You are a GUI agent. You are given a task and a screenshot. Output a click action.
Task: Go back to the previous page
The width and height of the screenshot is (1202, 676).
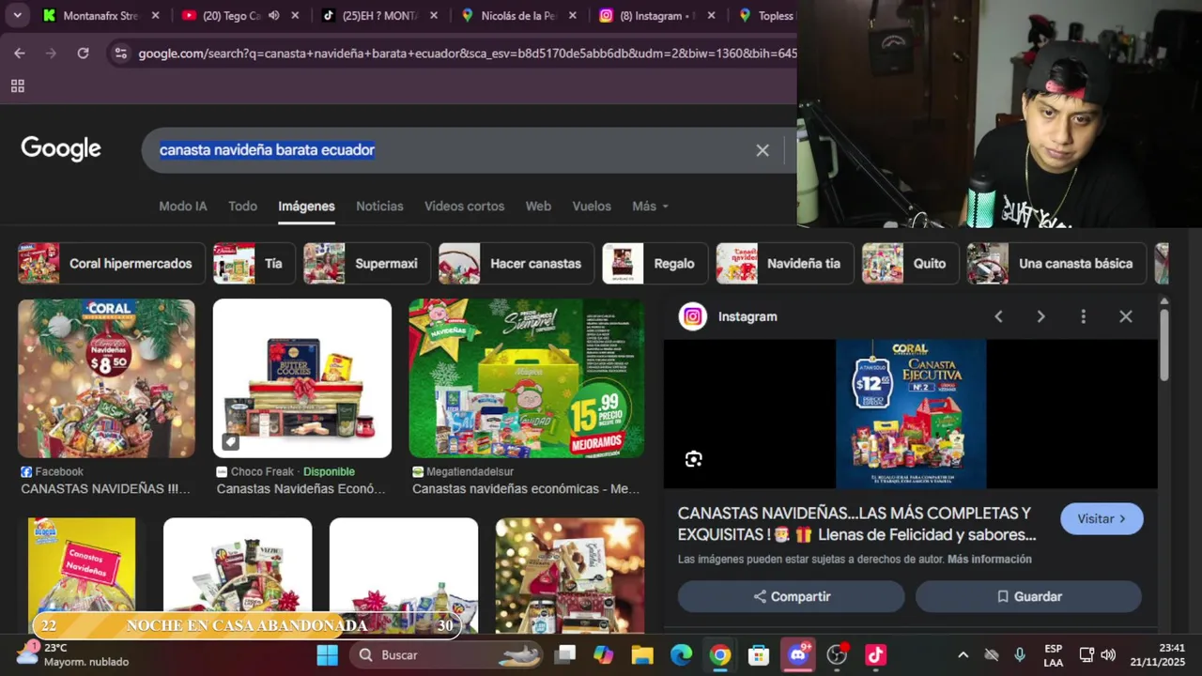point(20,54)
